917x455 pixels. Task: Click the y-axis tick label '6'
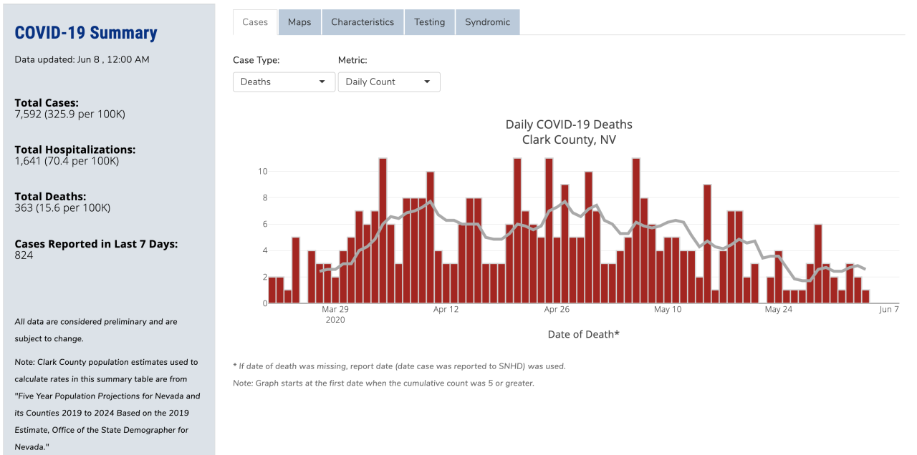tap(265, 225)
